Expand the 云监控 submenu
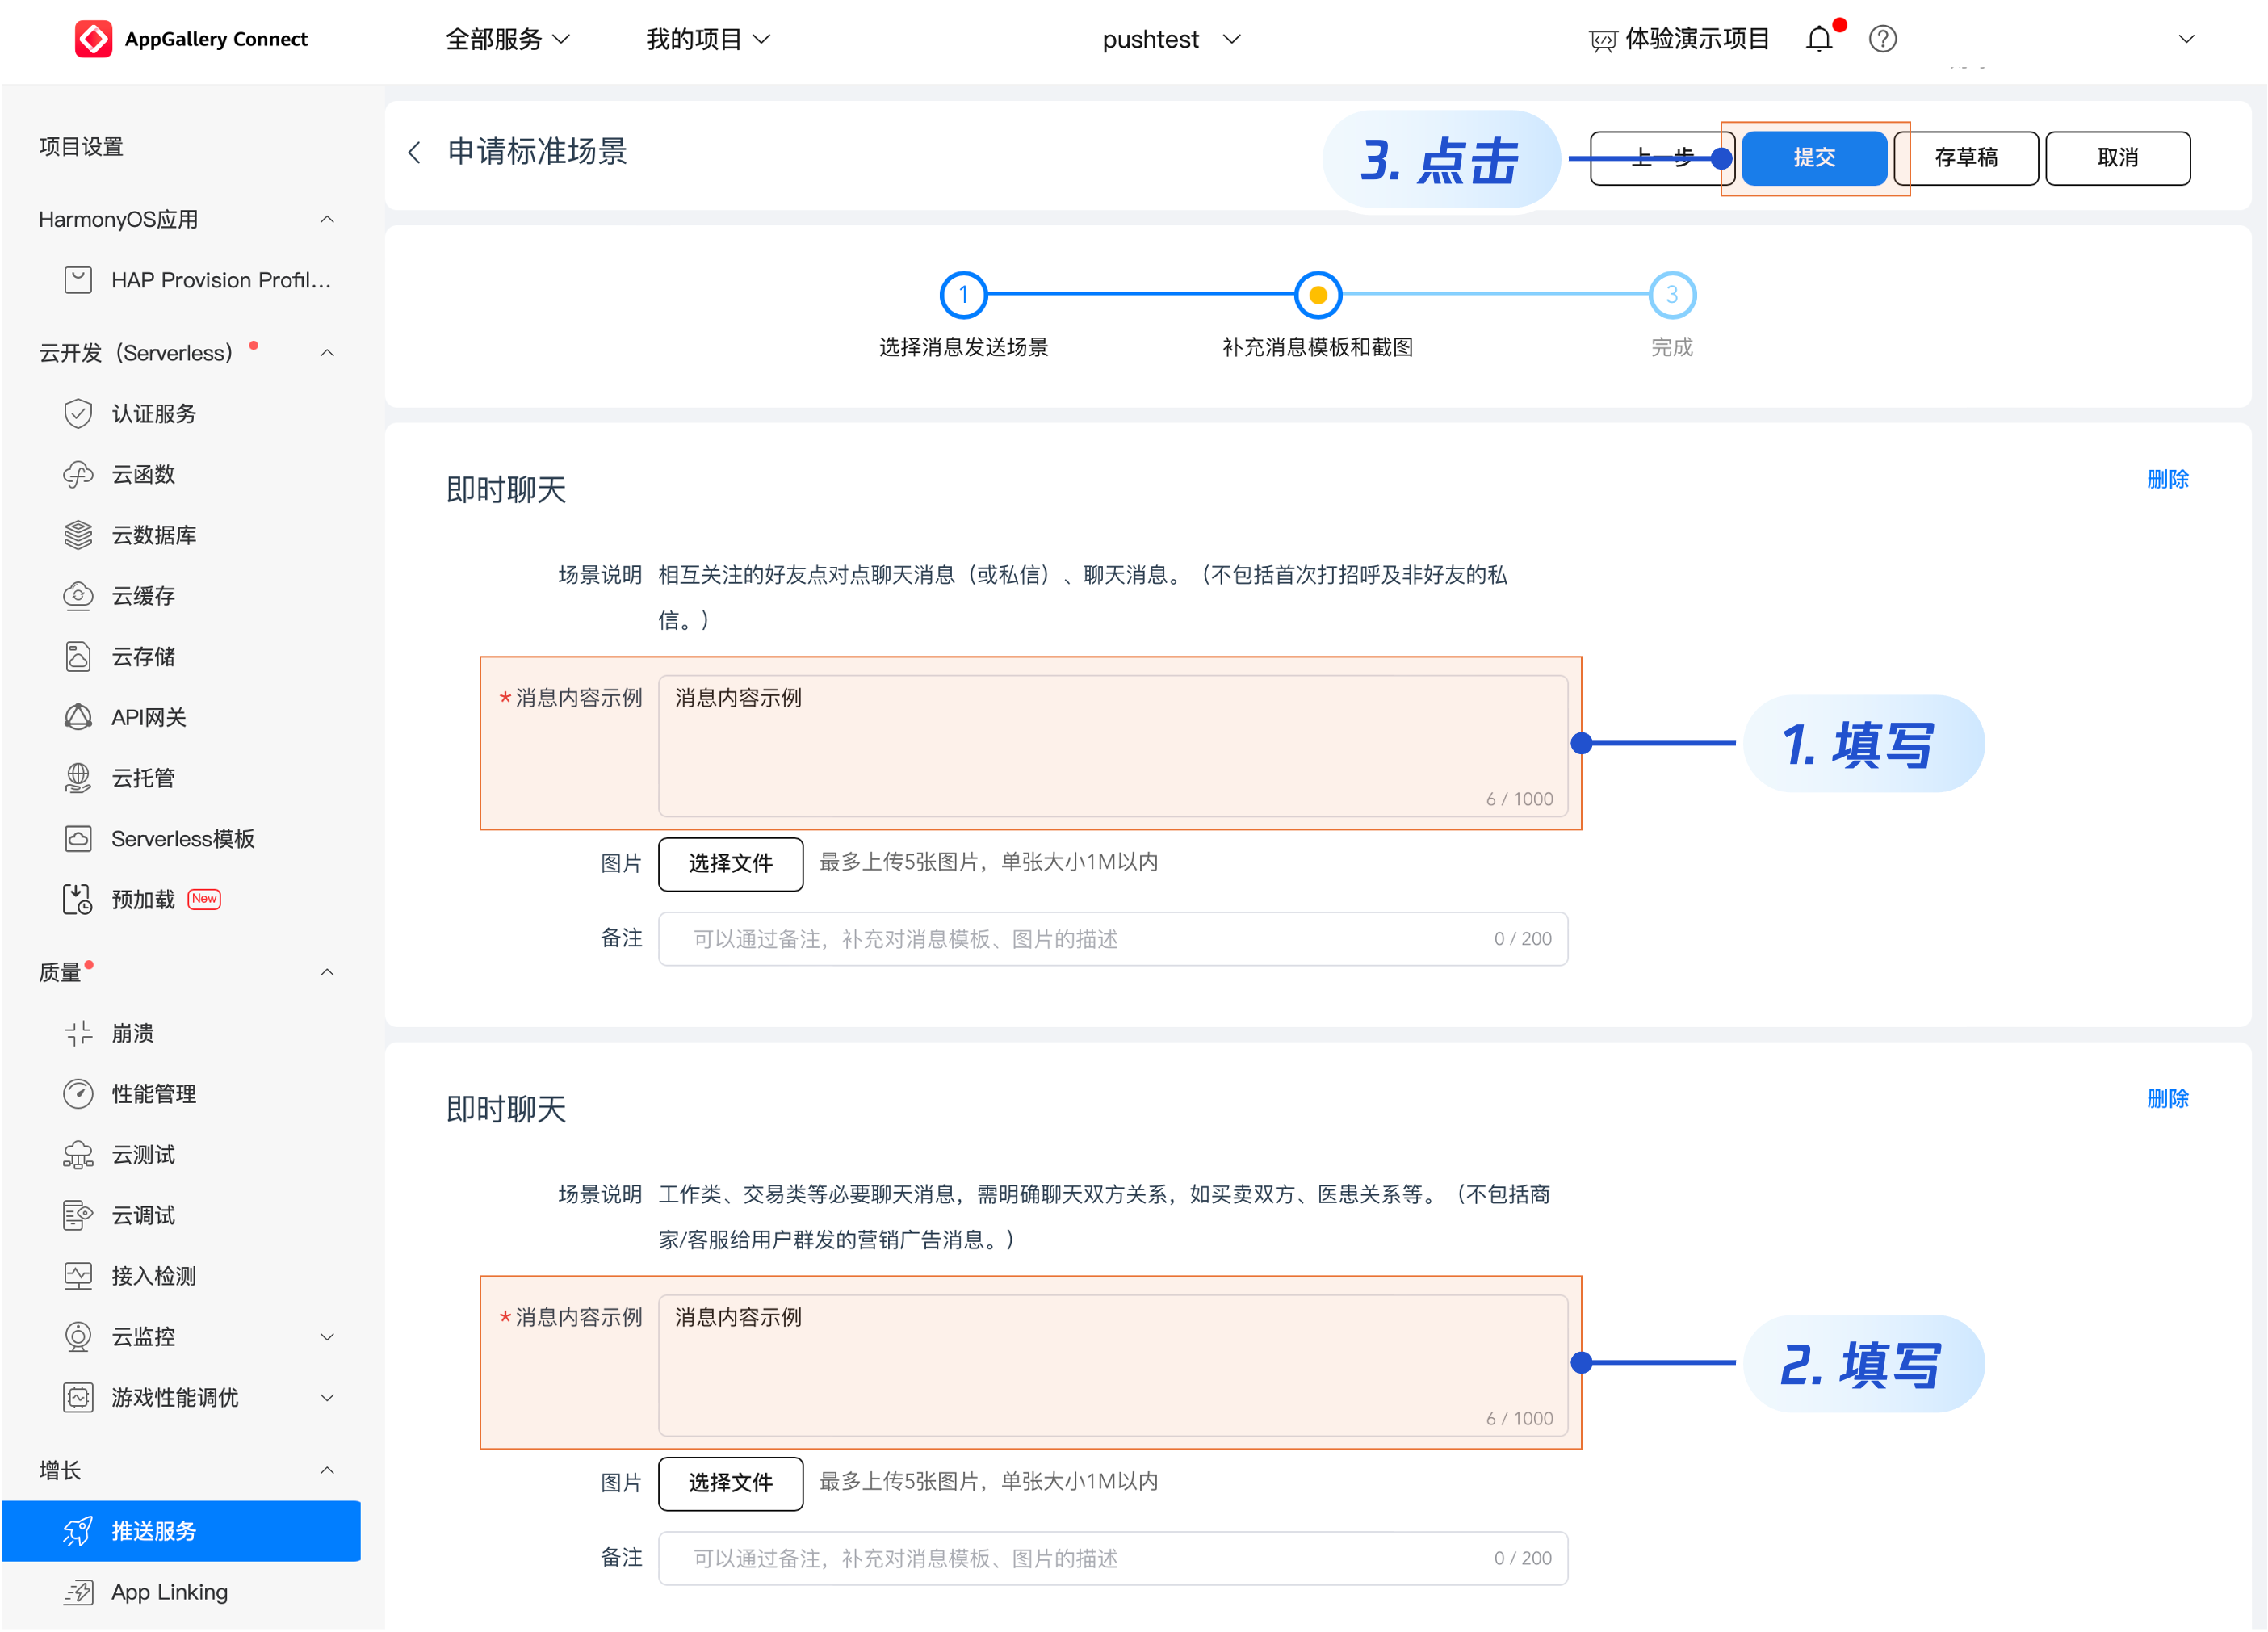 327,1336
